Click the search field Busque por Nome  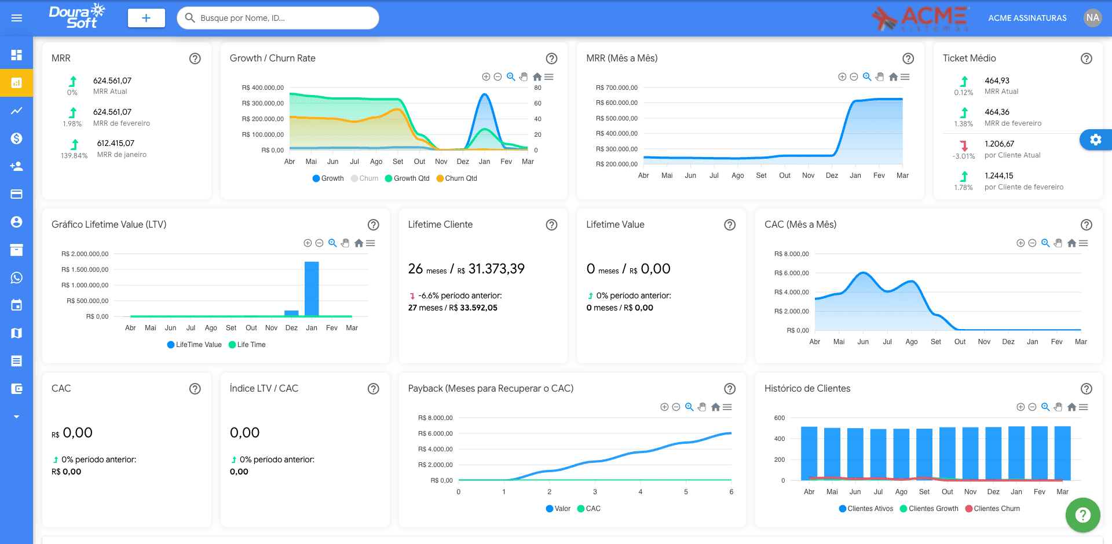(x=278, y=18)
